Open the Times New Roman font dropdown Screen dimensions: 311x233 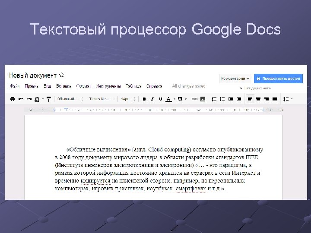pyautogui.click(x=102, y=99)
